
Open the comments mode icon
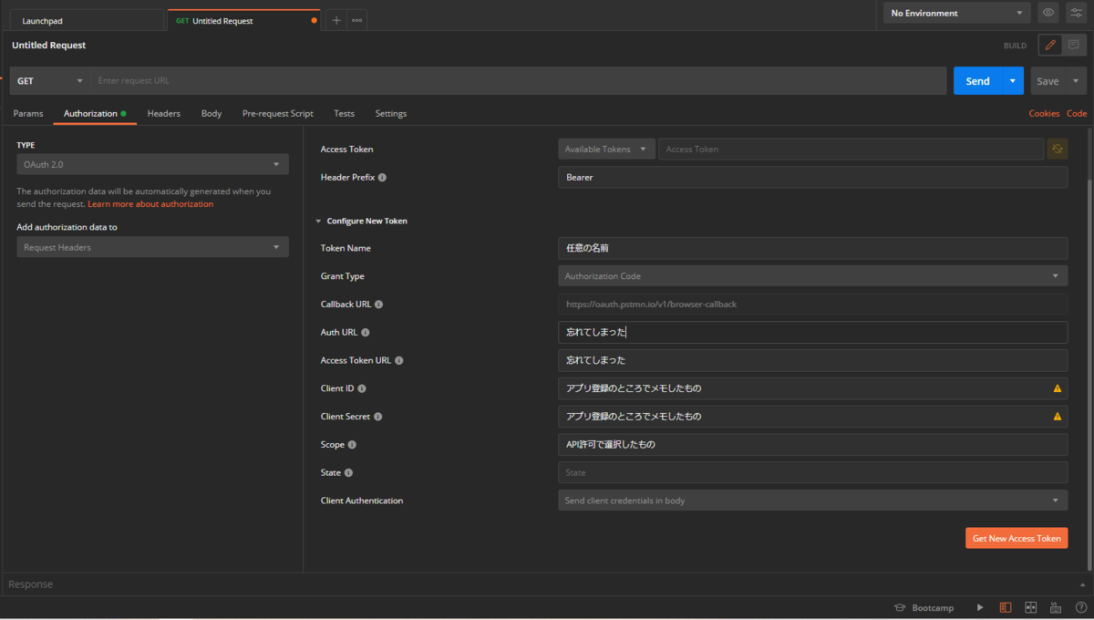pyautogui.click(x=1074, y=45)
